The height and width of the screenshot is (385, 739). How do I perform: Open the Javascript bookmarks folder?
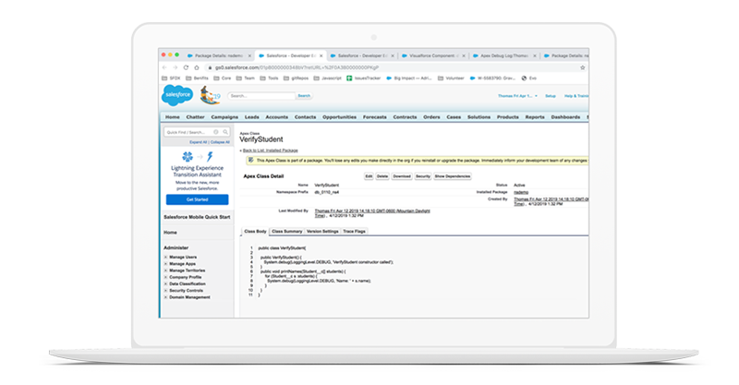(x=328, y=78)
